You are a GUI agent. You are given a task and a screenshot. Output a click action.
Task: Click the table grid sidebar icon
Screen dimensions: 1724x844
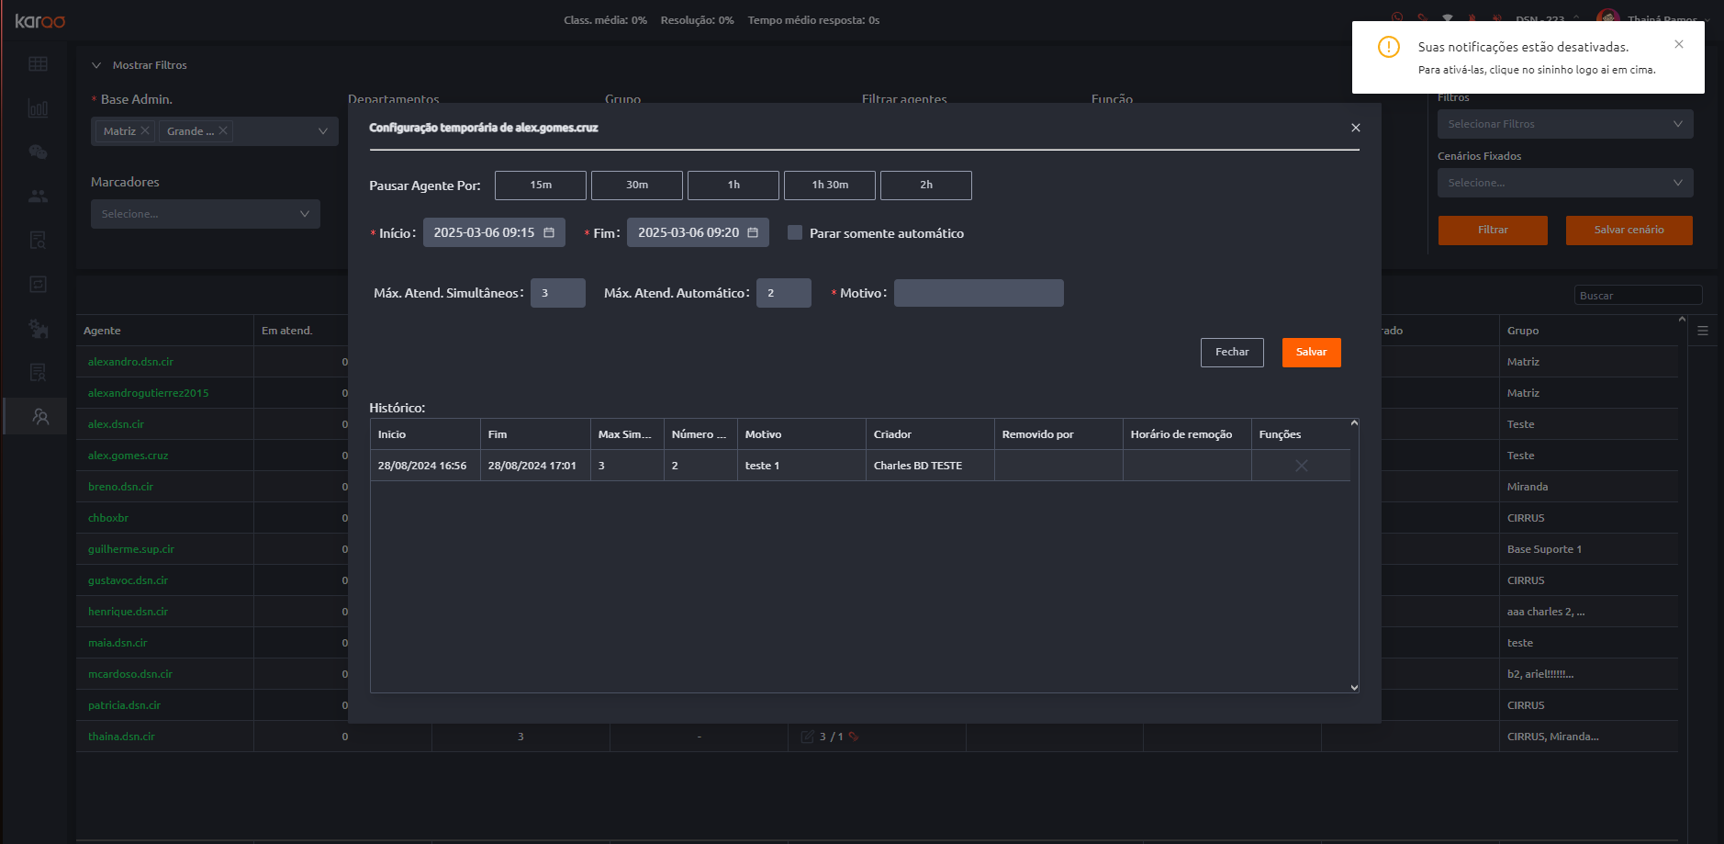38,64
